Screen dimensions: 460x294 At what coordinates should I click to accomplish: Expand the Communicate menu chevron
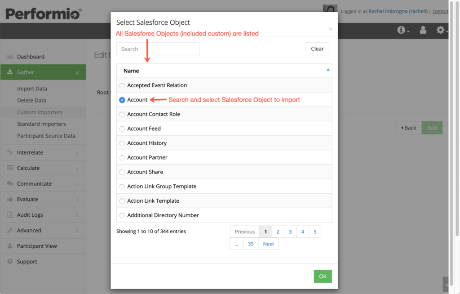pos(77,184)
